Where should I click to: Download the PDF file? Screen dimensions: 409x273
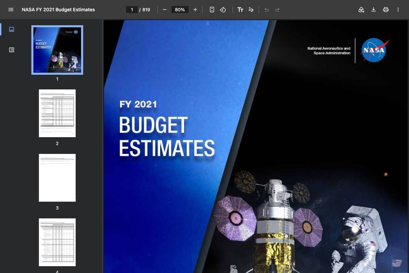pyautogui.click(x=373, y=9)
